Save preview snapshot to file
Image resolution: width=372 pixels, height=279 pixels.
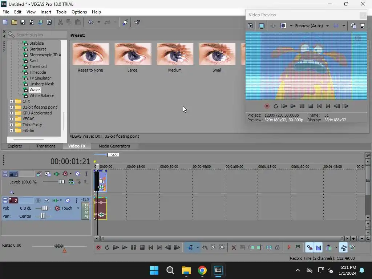[362, 26]
